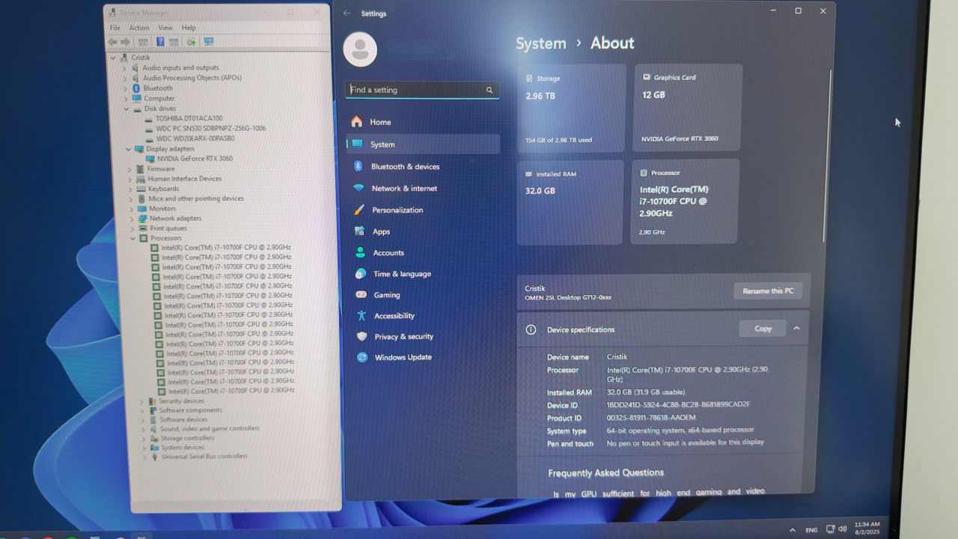Click the Gaming controller icon

361,295
